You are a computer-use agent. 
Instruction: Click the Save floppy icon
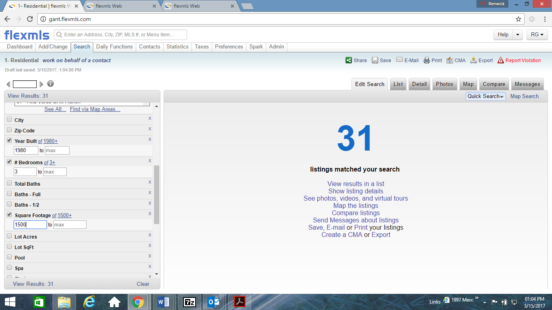375,60
